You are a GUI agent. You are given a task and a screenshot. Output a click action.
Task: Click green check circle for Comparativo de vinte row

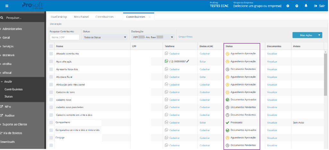[227, 130]
